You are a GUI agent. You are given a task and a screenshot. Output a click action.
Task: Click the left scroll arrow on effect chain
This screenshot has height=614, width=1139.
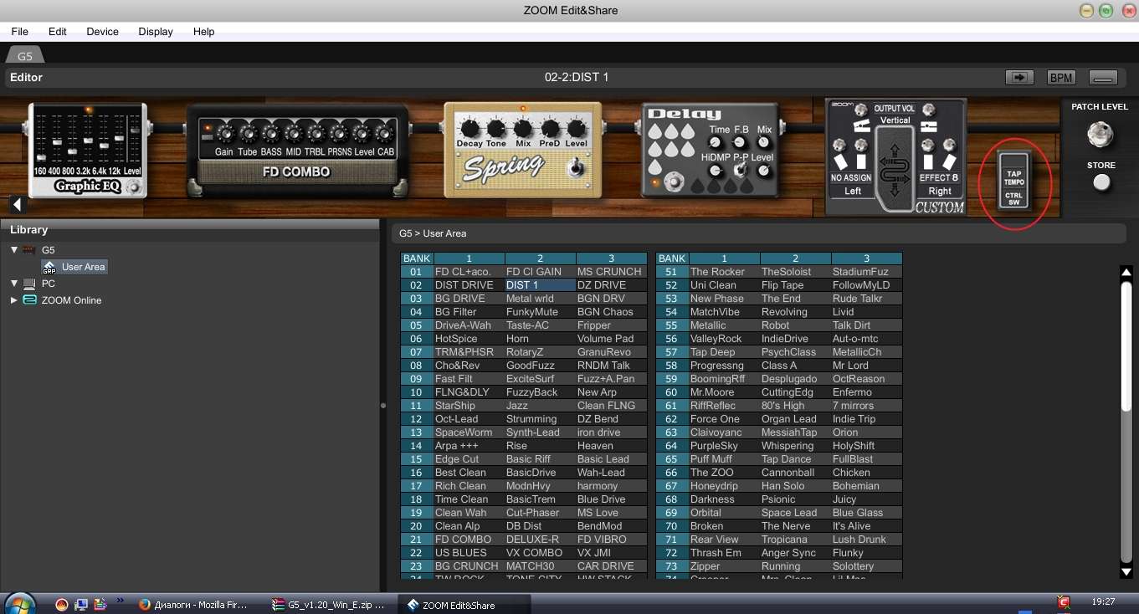click(18, 205)
